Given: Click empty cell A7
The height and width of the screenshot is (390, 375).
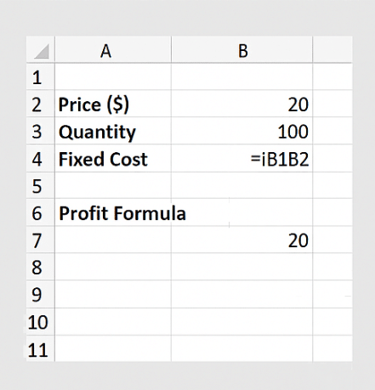Looking at the screenshot, I should point(113,240).
